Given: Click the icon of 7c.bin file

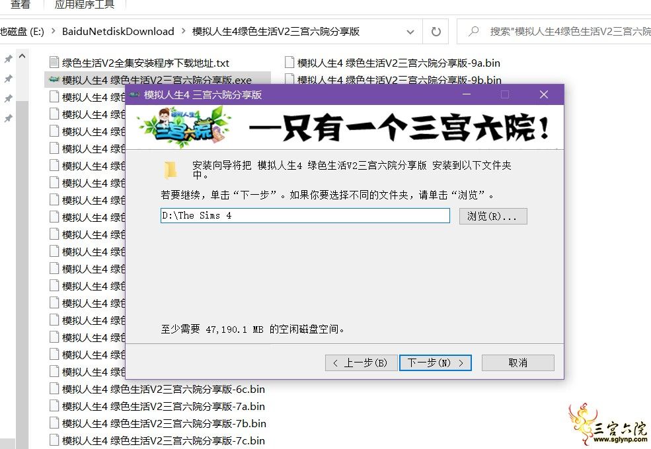Looking at the screenshot, I should (x=54, y=440).
